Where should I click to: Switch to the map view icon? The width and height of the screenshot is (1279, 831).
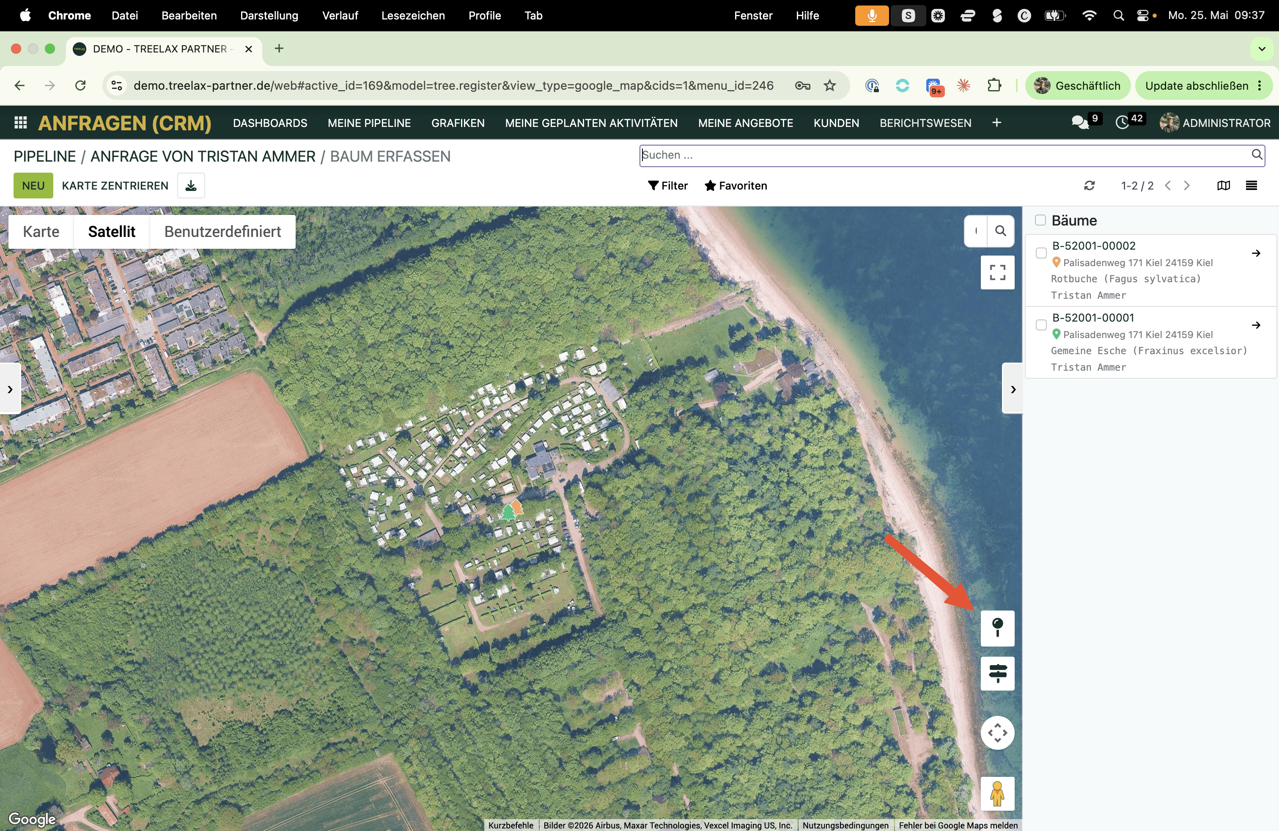(x=1224, y=185)
